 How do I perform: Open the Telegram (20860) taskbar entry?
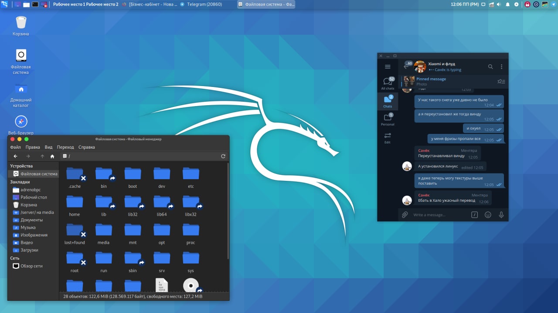pyautogui.click(x=201, y=4)
